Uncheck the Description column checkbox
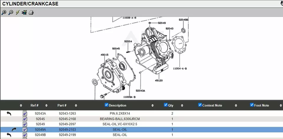This screenshot has height=139, width=283. point(106,105)
